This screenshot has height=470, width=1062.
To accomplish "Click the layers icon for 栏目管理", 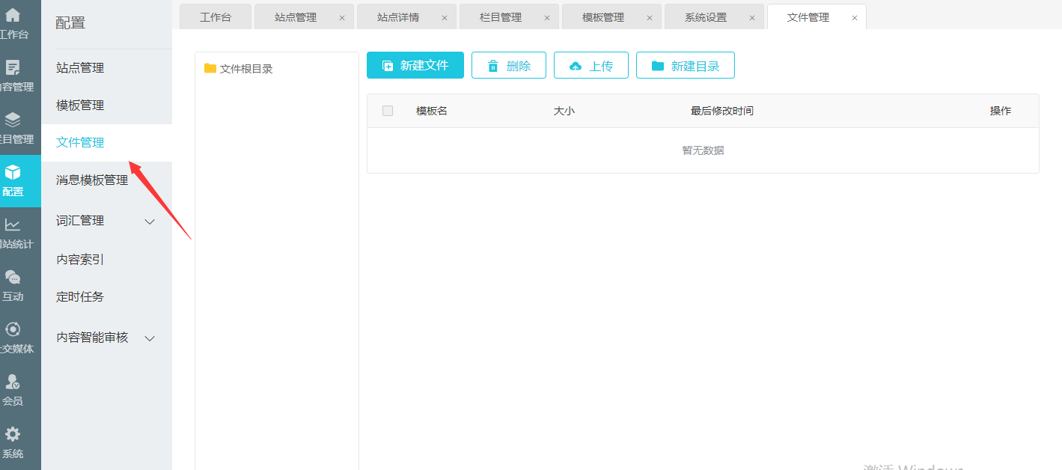I will click(13, 120).
